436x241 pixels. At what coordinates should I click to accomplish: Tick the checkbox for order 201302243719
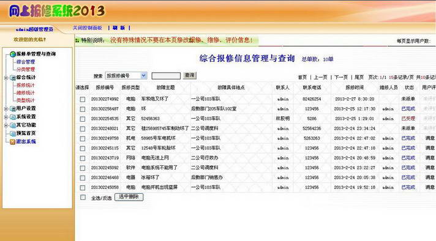click(83, 158)
